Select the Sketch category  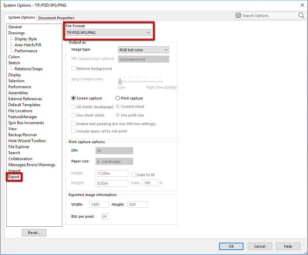[x=14, y=63]
